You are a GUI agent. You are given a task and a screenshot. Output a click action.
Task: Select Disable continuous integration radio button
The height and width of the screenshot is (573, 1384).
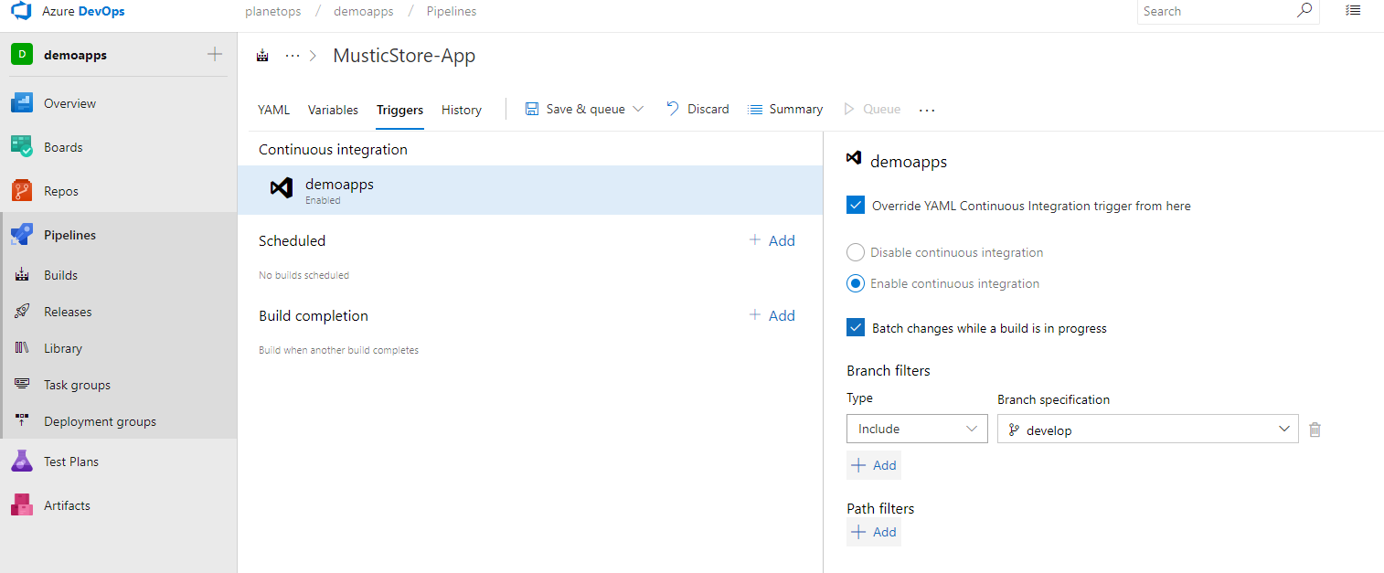click(x=856, y=252)
